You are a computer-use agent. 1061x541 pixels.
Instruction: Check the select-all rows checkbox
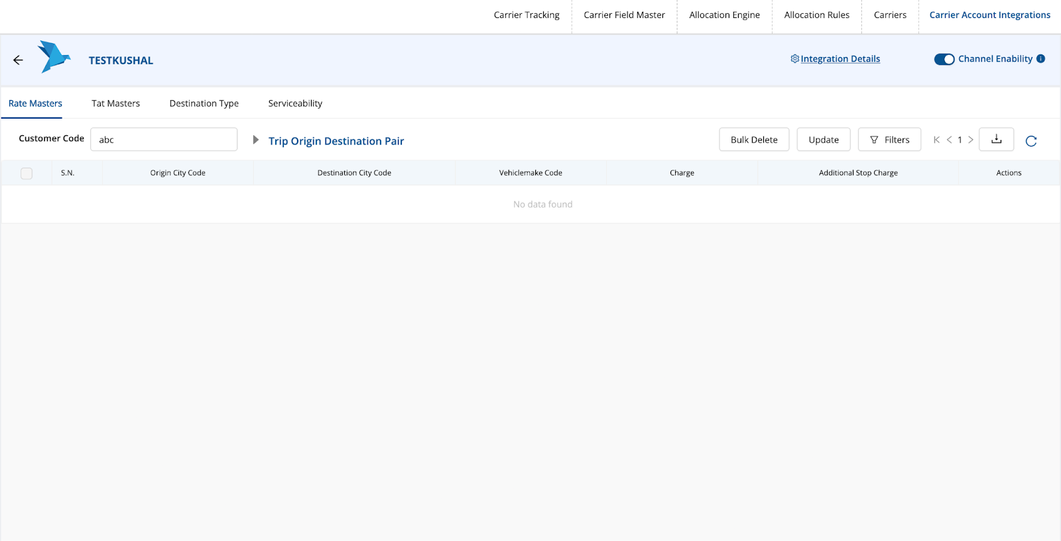tap(27, 173)
